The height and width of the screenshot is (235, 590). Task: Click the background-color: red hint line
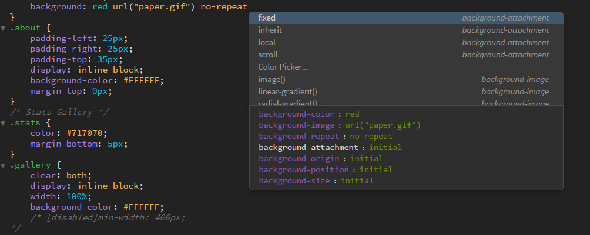pos(309,114)
